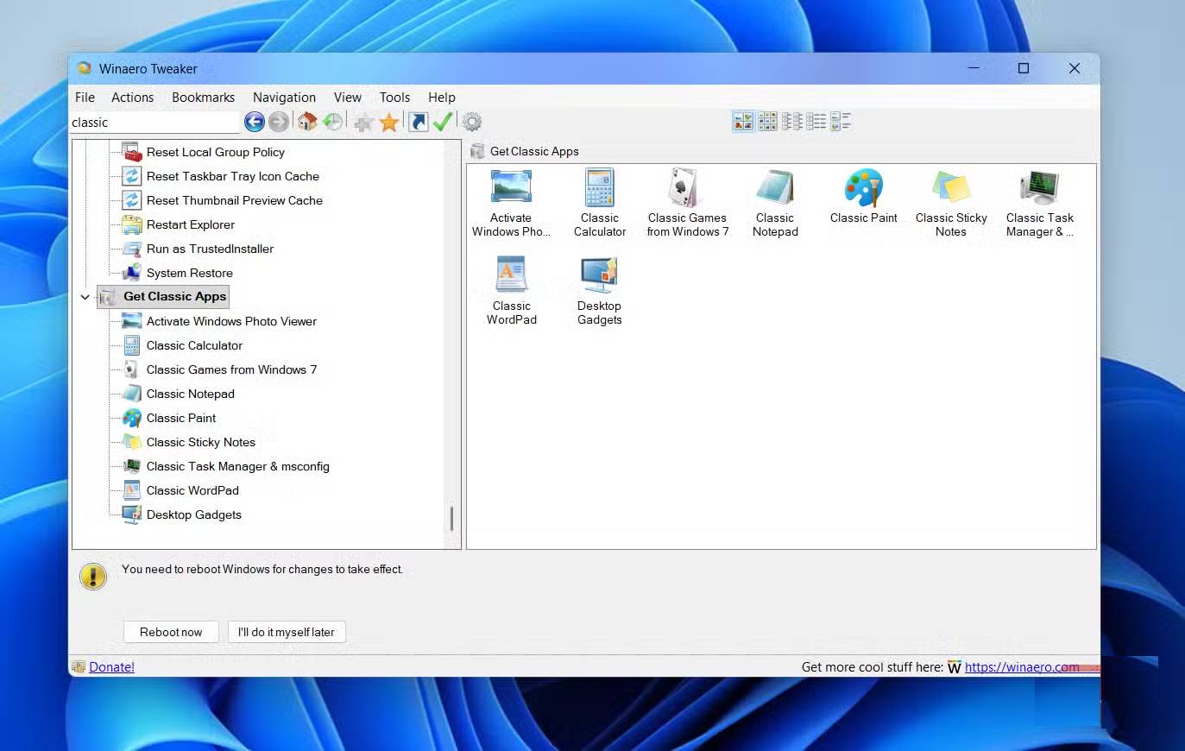Click the search field containing 'classic'
Viewport: 1185px width, 751px height.
(x=154, y=122)
